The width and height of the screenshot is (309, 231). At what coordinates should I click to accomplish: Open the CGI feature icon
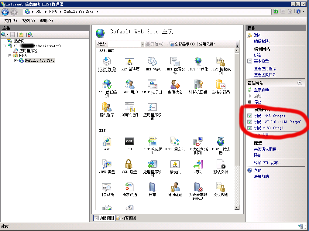pos(129,142)
